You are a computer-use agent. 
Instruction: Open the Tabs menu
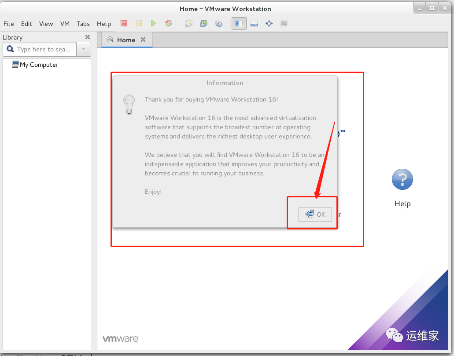[83, 24]
